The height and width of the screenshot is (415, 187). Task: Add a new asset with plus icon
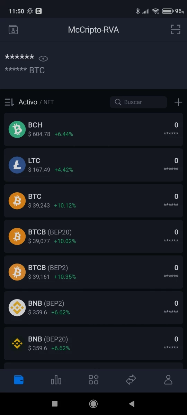pyautogui.click(x=178, y=102)
